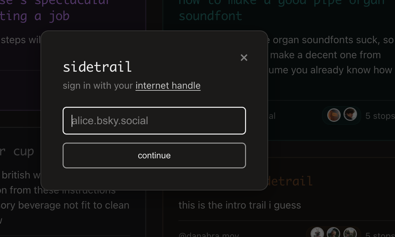Open the "internet handle" link
The width and height of the screenshot is (395, 237).
point(168,86)
